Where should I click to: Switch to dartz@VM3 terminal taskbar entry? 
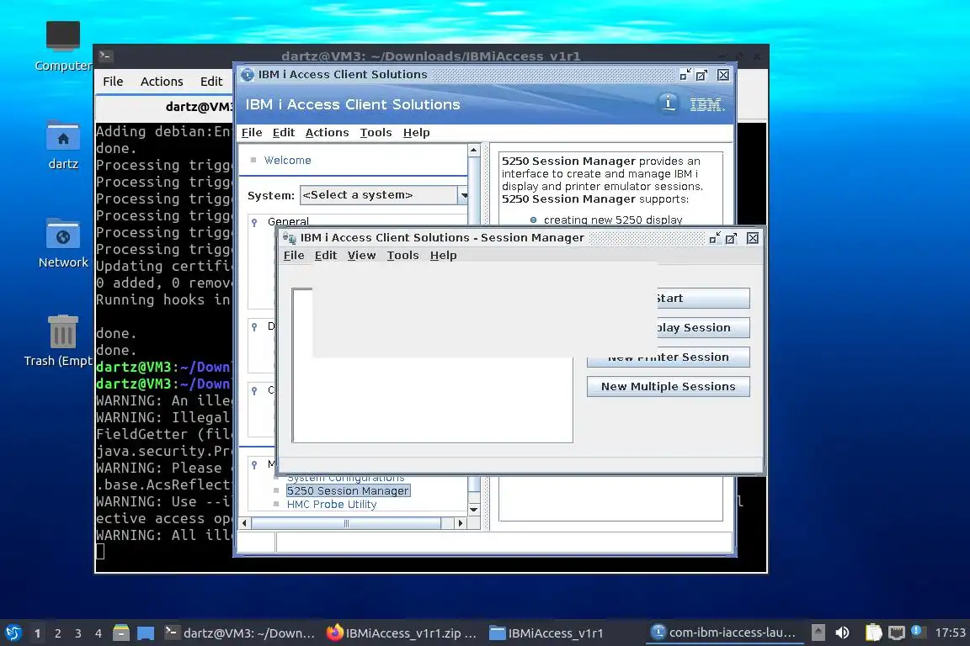[240, 633]
